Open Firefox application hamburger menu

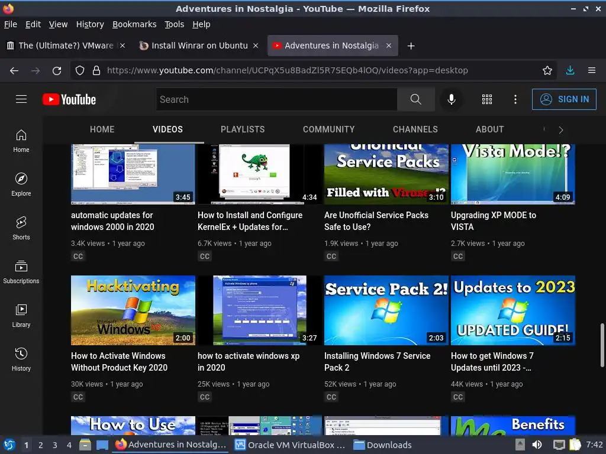(x=592, y=70)
